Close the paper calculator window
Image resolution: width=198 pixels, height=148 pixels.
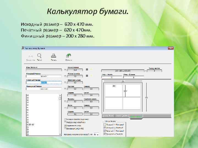pyautogui.click(x=171, y=48)
